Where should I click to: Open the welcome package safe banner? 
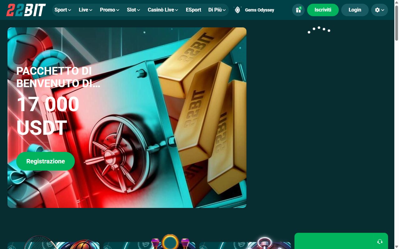coord(127,118)
